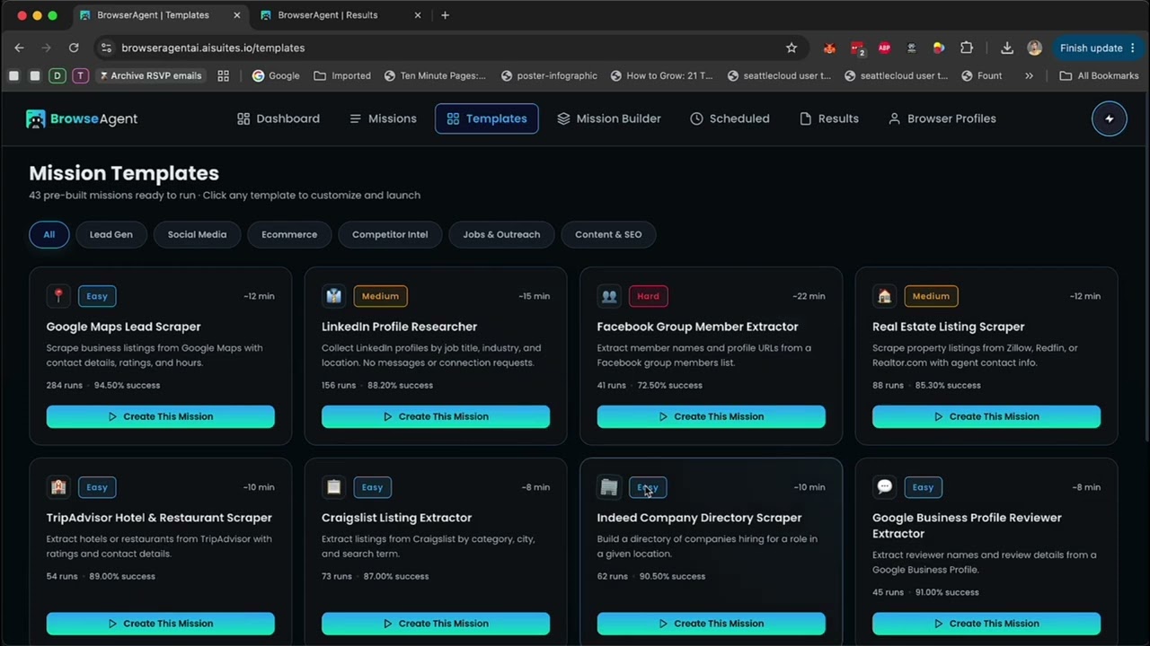
Task: Create This Mission for TripAdvisor Scraper
Action: point(161,624)
